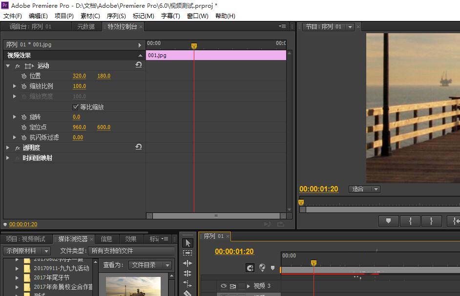Choose the Rolling Edit tool
Image resolution: width=460 pixels, height=296 pixels.
(188, 273)
